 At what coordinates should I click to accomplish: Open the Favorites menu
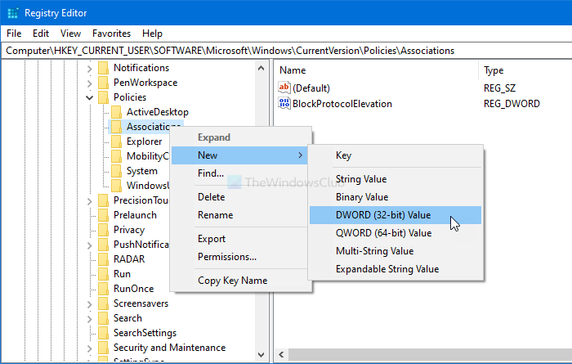tap(111, 34)
